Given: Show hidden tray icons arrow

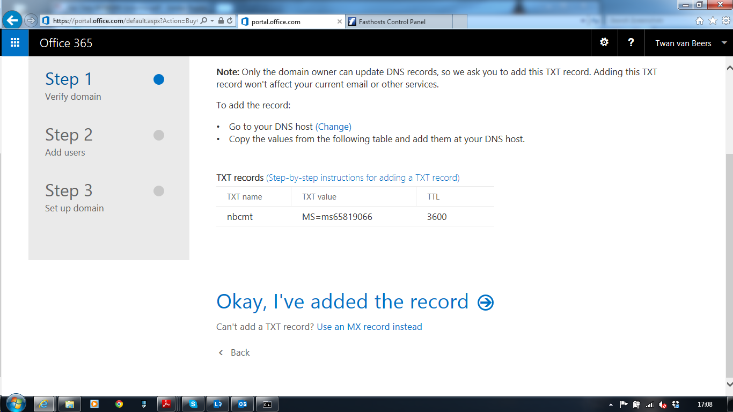Looking at the screenshot, I should coord(611,404).
